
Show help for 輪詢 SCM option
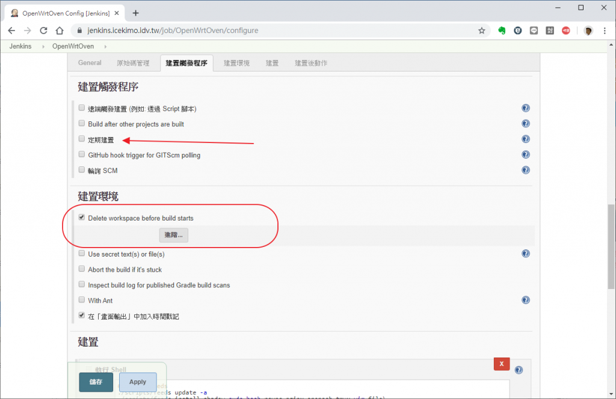coord(526,170)
